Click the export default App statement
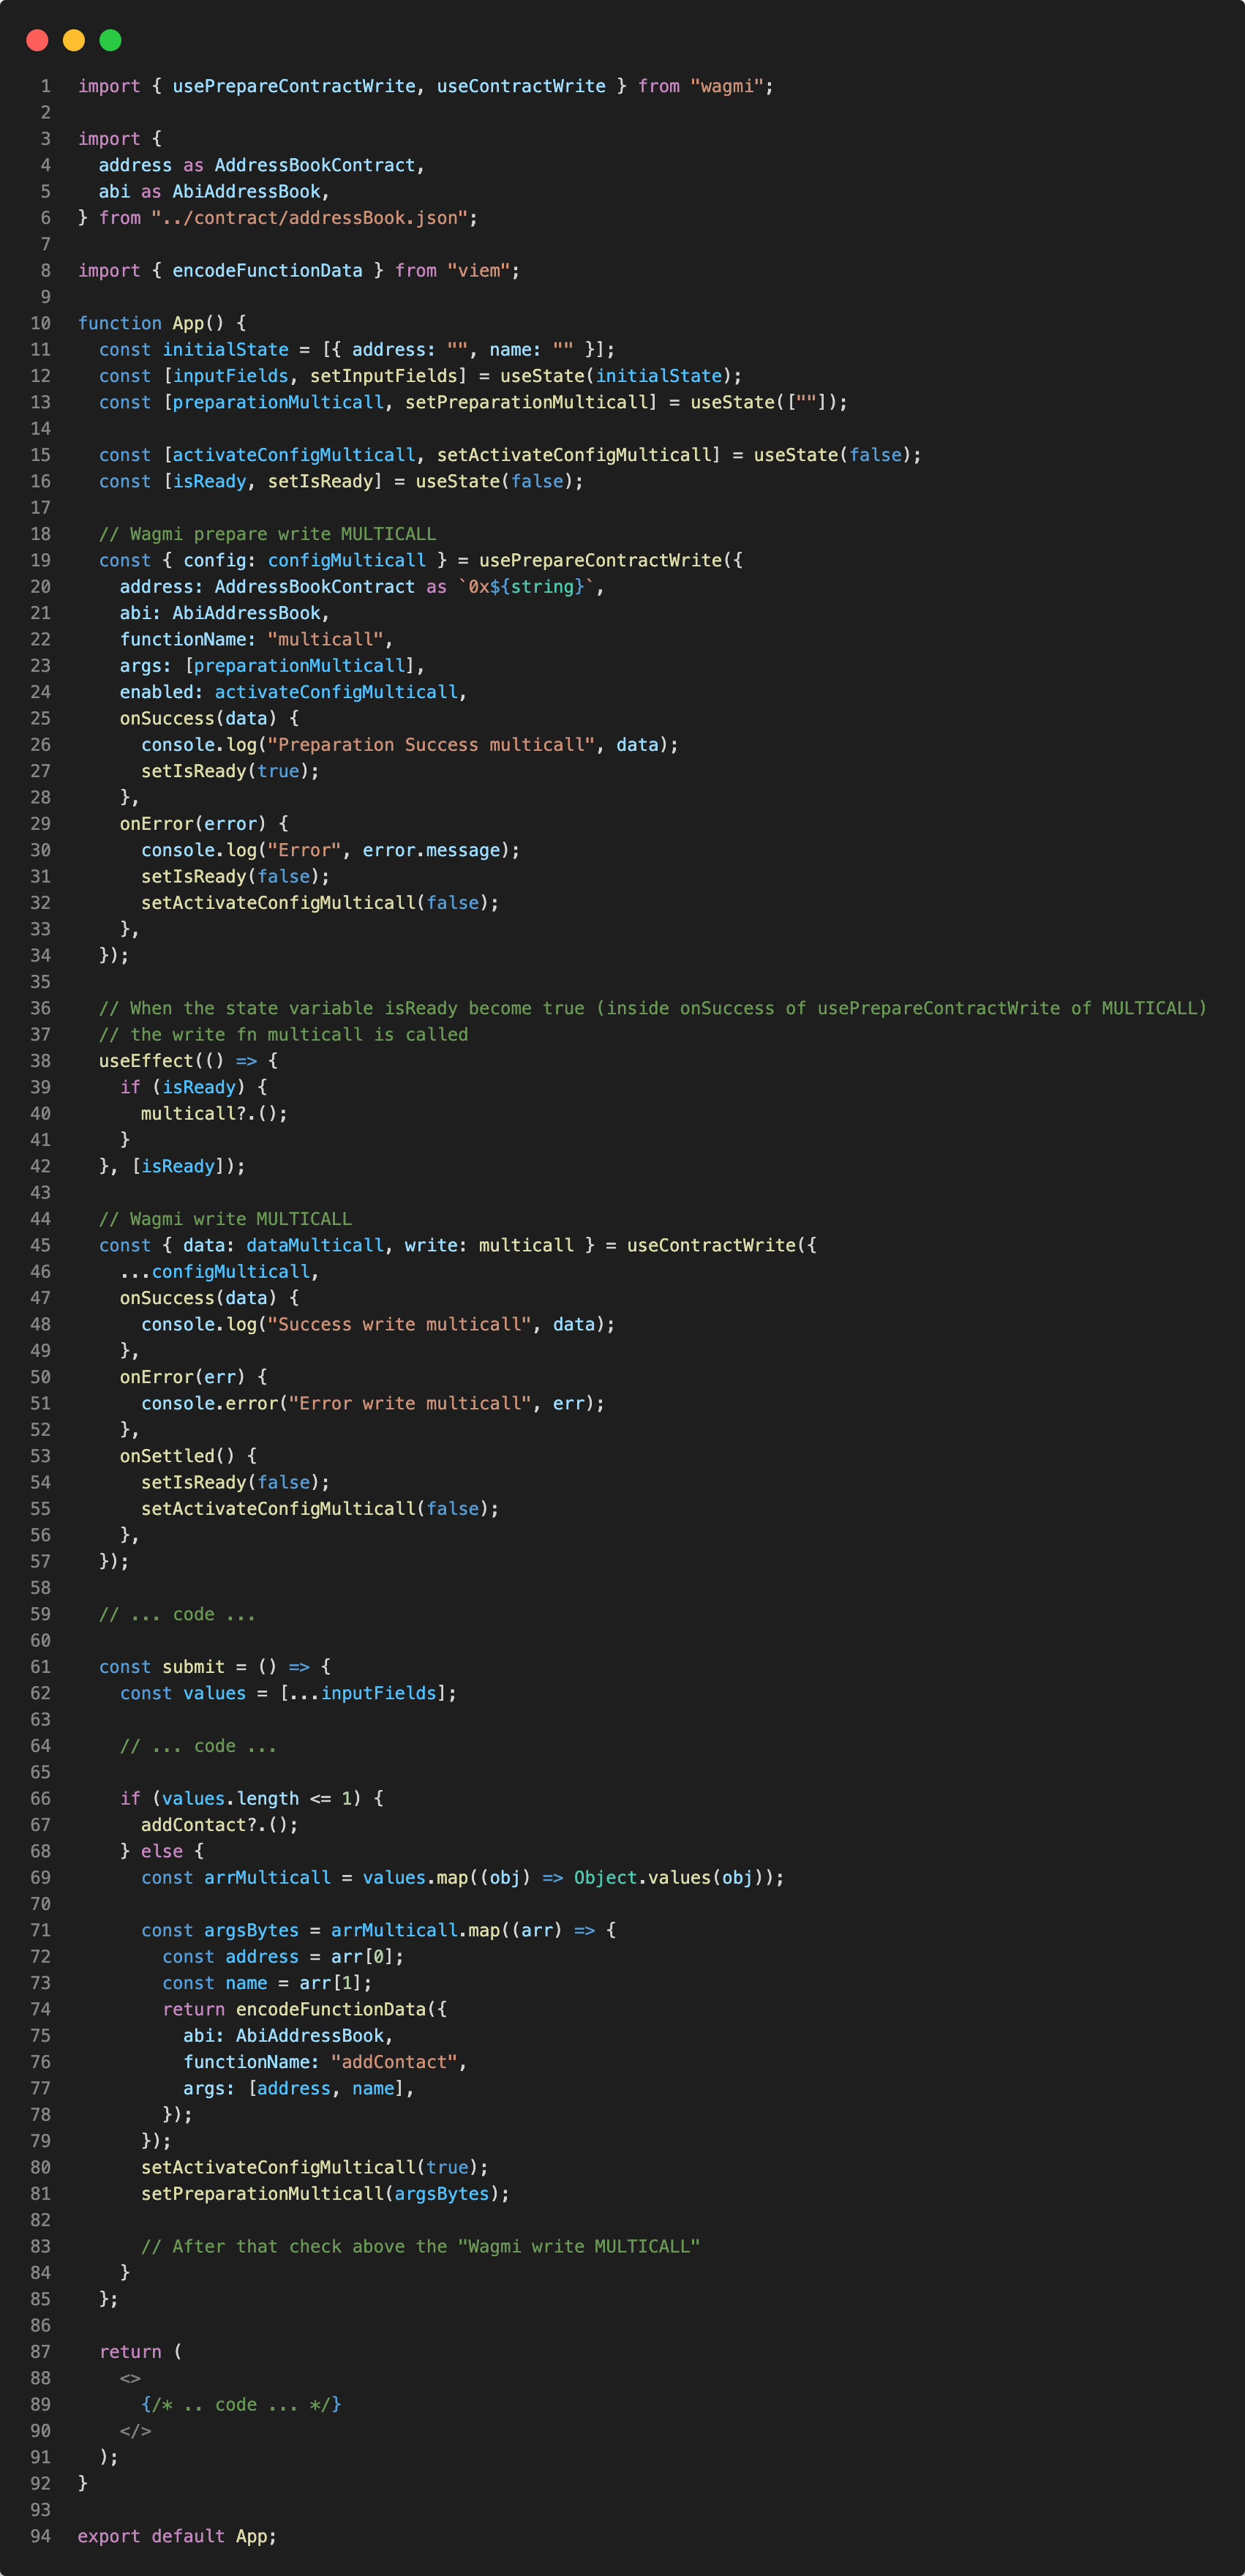This screenshot has height=2576, width=1245. pyautogui.click(x=177, y=2536)
